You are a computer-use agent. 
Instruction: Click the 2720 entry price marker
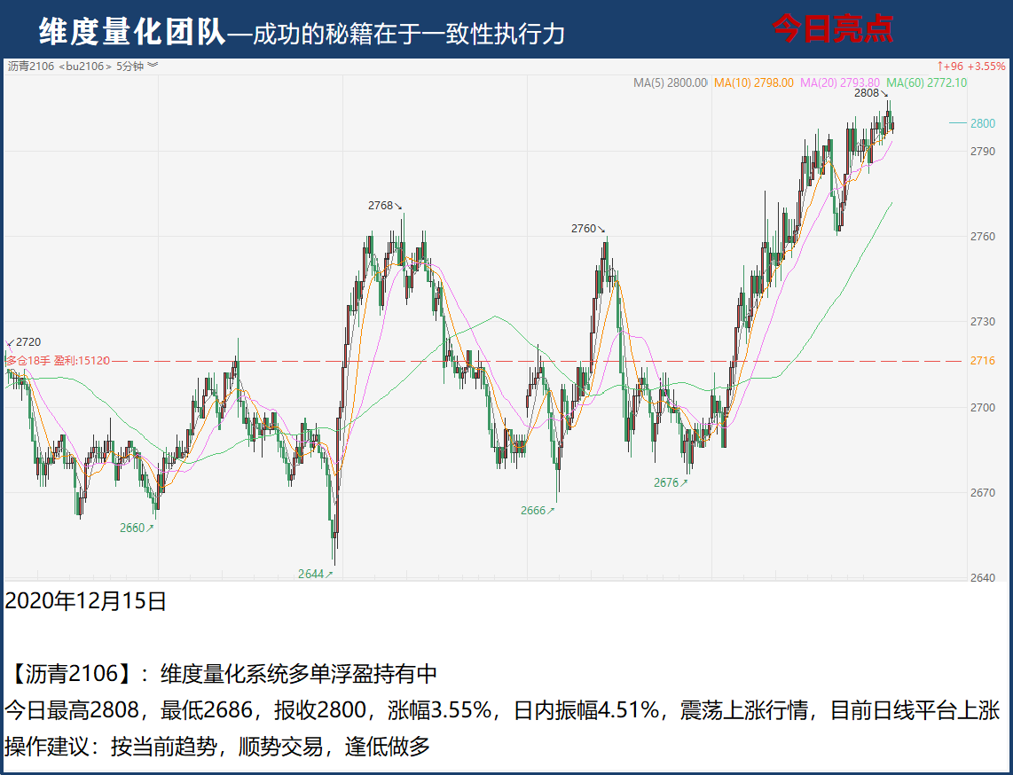pos(27,342)
